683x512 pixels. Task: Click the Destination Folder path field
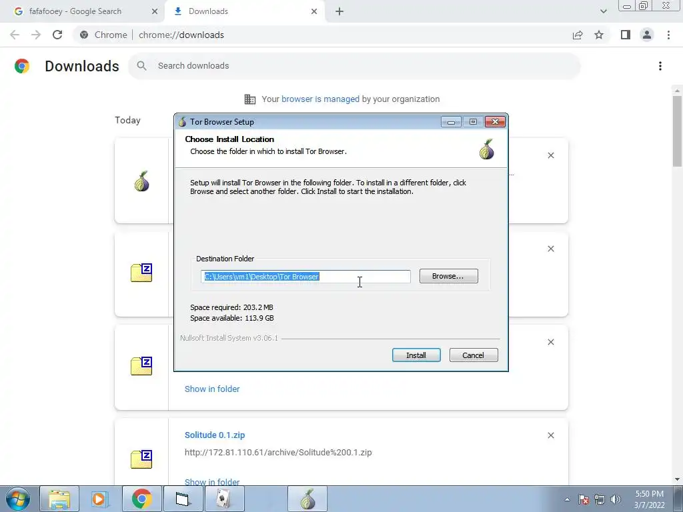pyautogui.click(x=305, y=277)
